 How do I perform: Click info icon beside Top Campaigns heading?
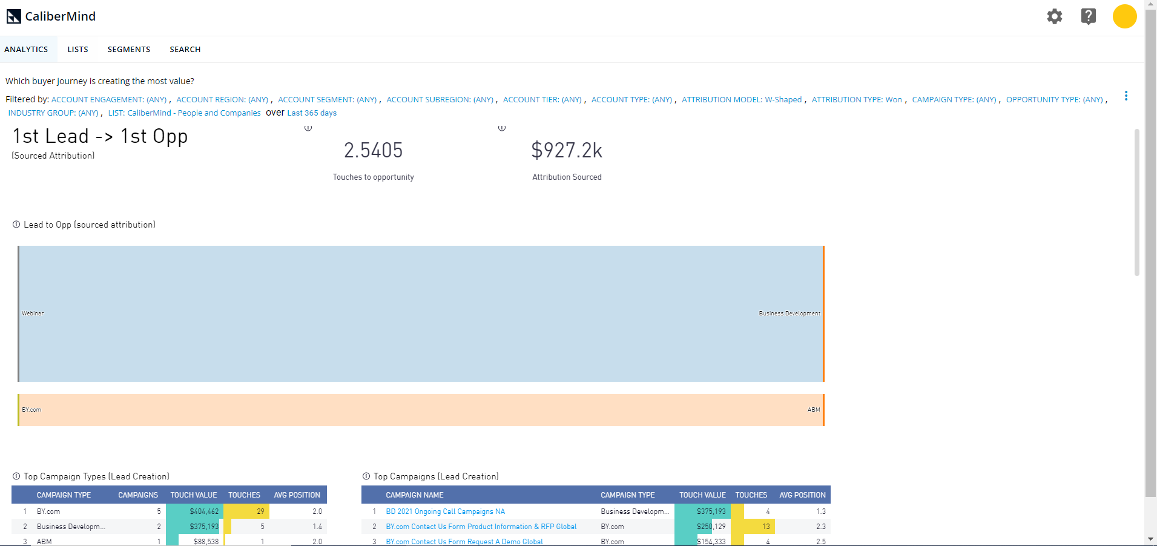pos(366,476)
